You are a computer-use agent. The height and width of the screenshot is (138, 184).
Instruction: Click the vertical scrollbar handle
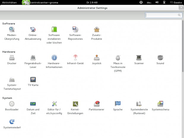[183, 46]
